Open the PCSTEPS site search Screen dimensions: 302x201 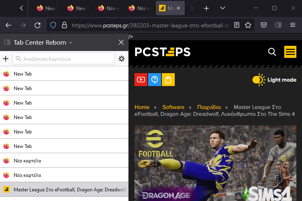[x=272, y=52]
